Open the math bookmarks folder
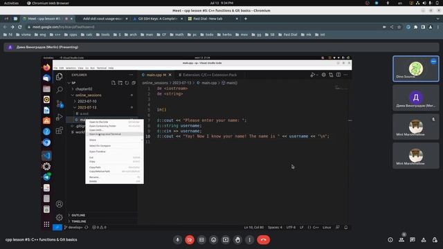 (x=177, y=35)
